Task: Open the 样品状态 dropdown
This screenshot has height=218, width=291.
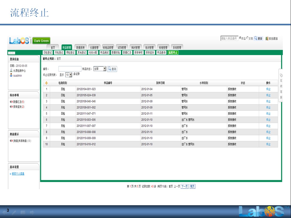Action: [x=105, y=69]
